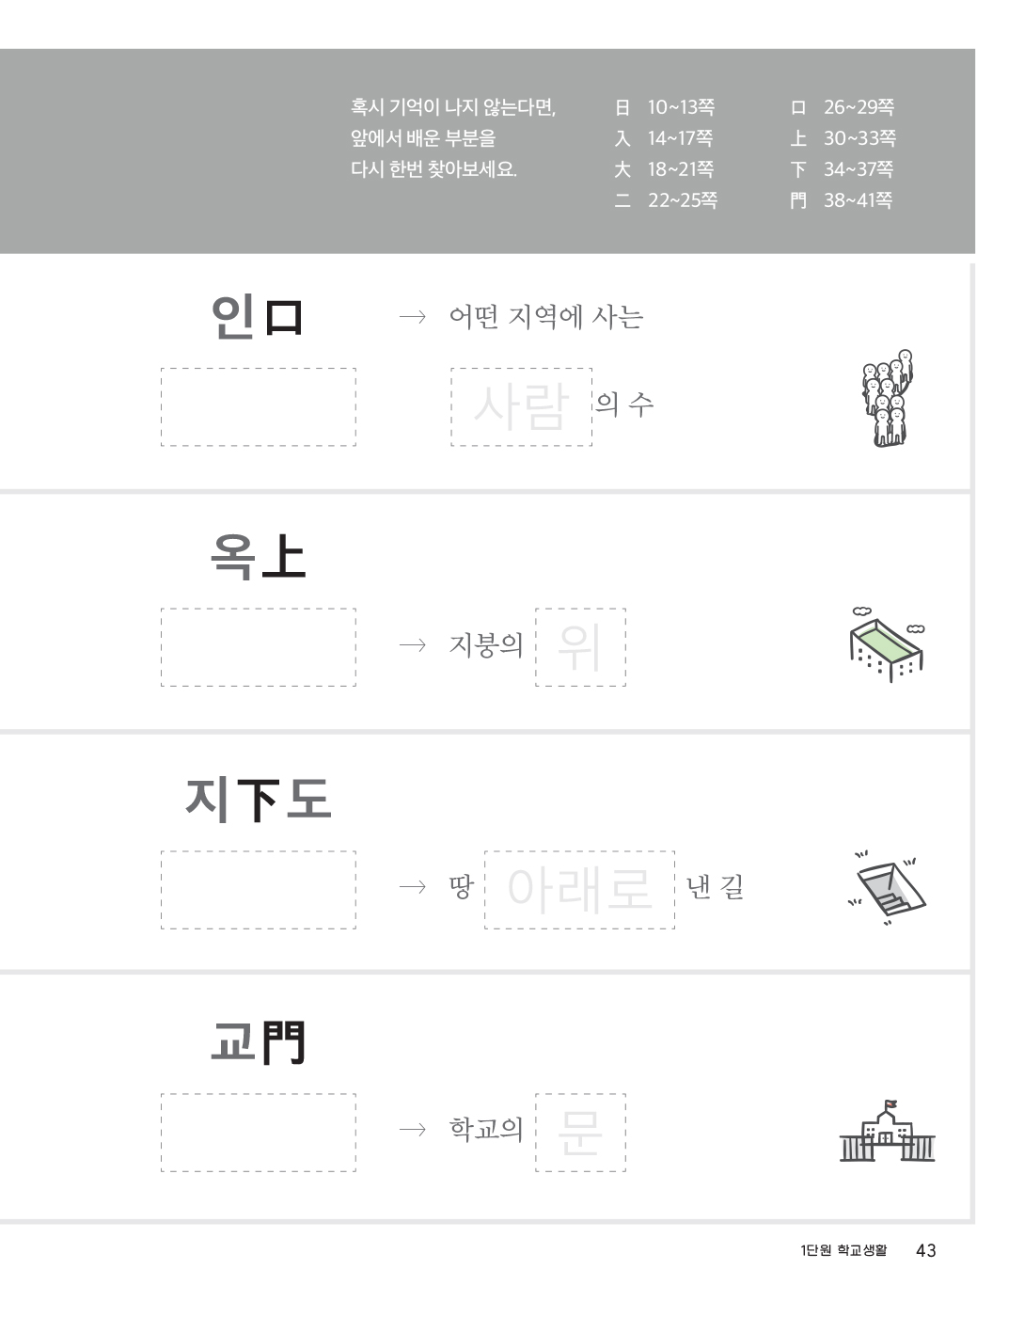Screen dimensions: 1024x1317
Task: Click the 문 tracing box
Action: (580, 1133)
